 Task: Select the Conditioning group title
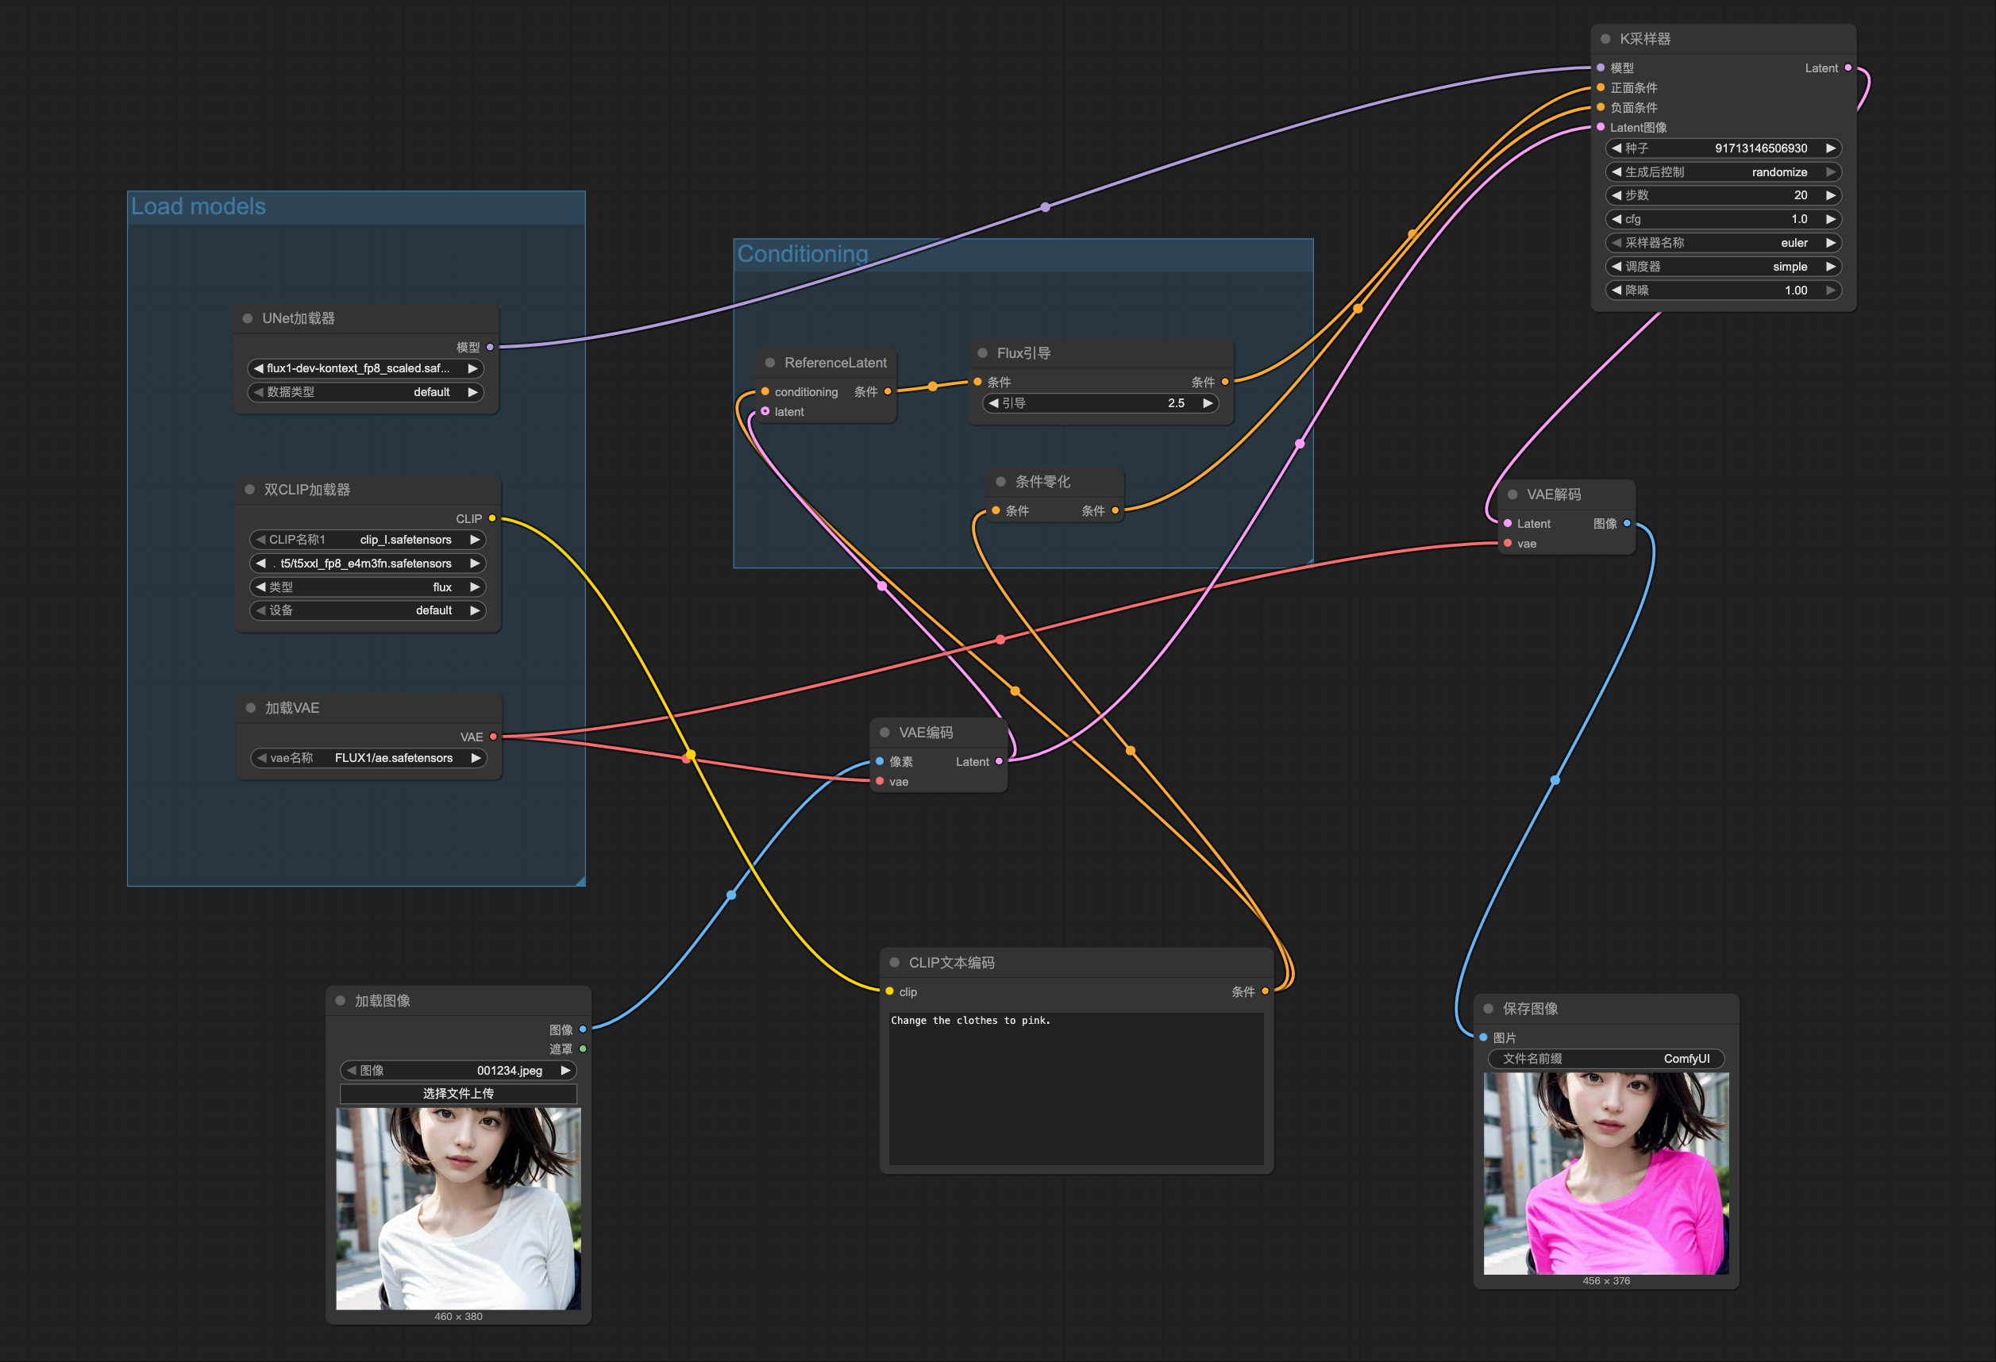tap(802, 254)
